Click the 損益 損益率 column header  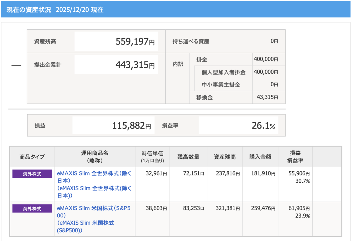pyautogui.click(x=295, y=157)
